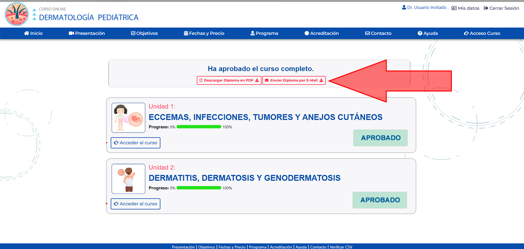Screen dimensions: 524x249
Task: Open the Ayuda navigation item
Action: pos(428,33)
